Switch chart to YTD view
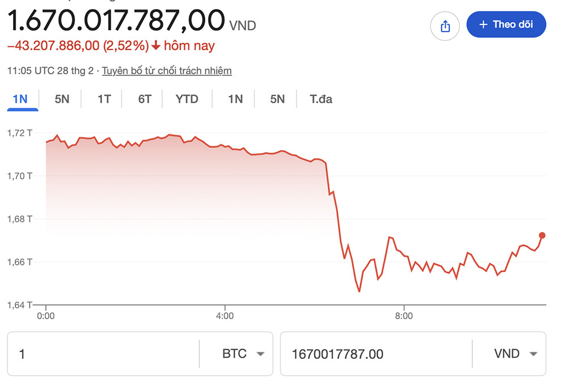The width and height of the screenshot is (567, 386). coord(187,99)
